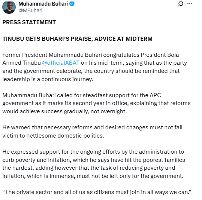This screenshot has height=200, width=202.
Task: Click the line starting "curb poverty and inflation"
Action: pos(94,160)
